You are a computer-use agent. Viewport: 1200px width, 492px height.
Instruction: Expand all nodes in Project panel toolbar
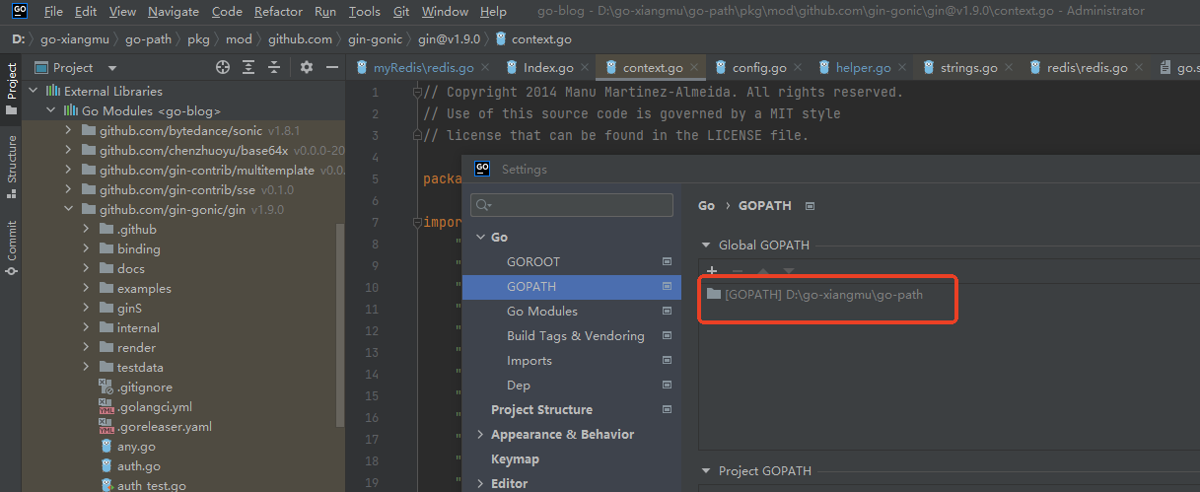(x=248, y=67)
